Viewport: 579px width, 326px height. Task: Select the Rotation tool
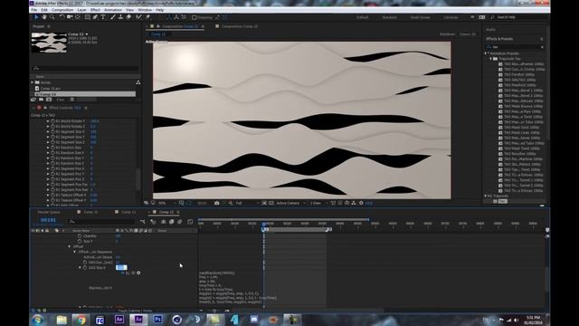(62, 17)
